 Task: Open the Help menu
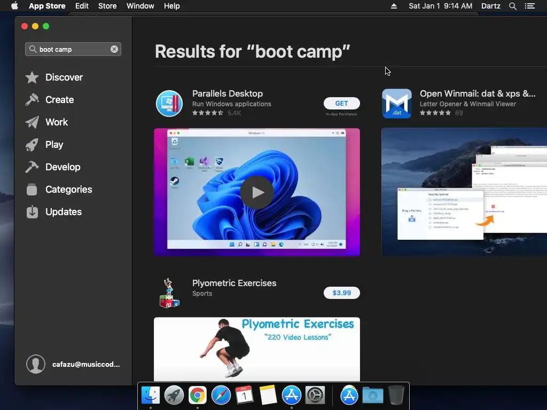pos(171,6)
